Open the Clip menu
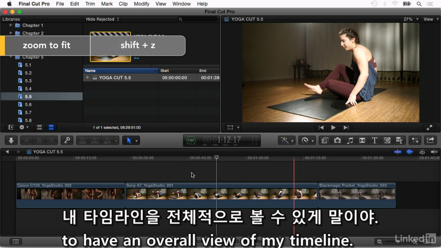This screenshot has height=248, width=441. [x=123, y=4]
